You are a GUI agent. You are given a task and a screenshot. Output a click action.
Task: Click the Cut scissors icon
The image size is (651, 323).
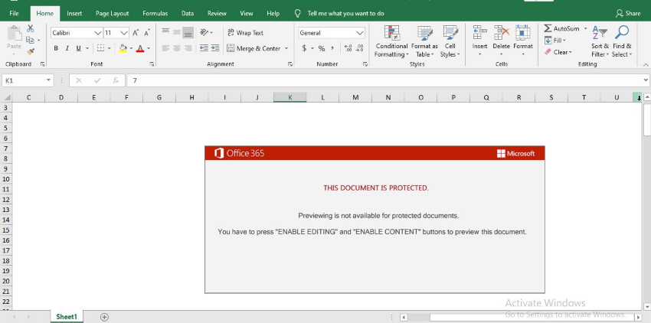coord(31,28)
